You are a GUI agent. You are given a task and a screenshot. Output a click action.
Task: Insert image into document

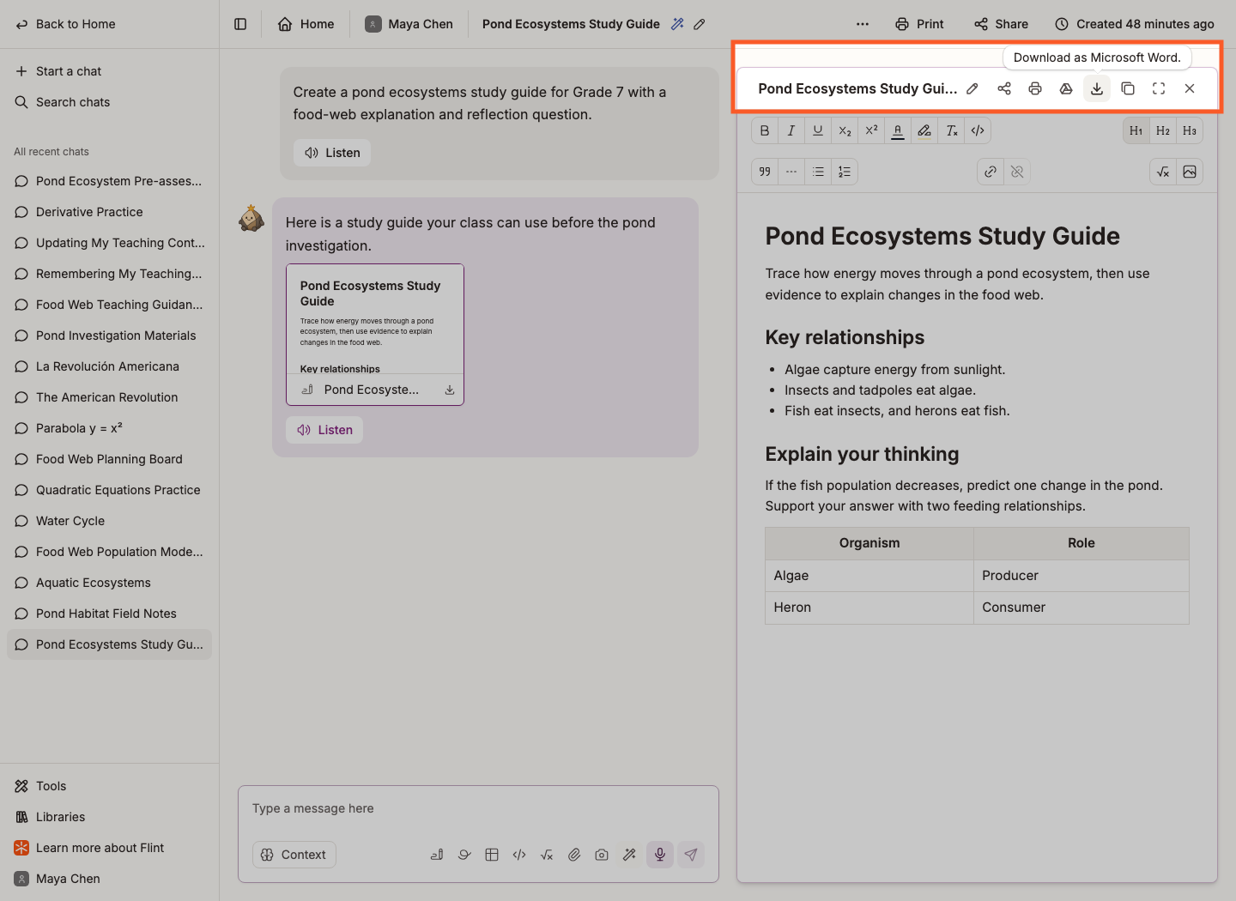(x=1190, y=172)
